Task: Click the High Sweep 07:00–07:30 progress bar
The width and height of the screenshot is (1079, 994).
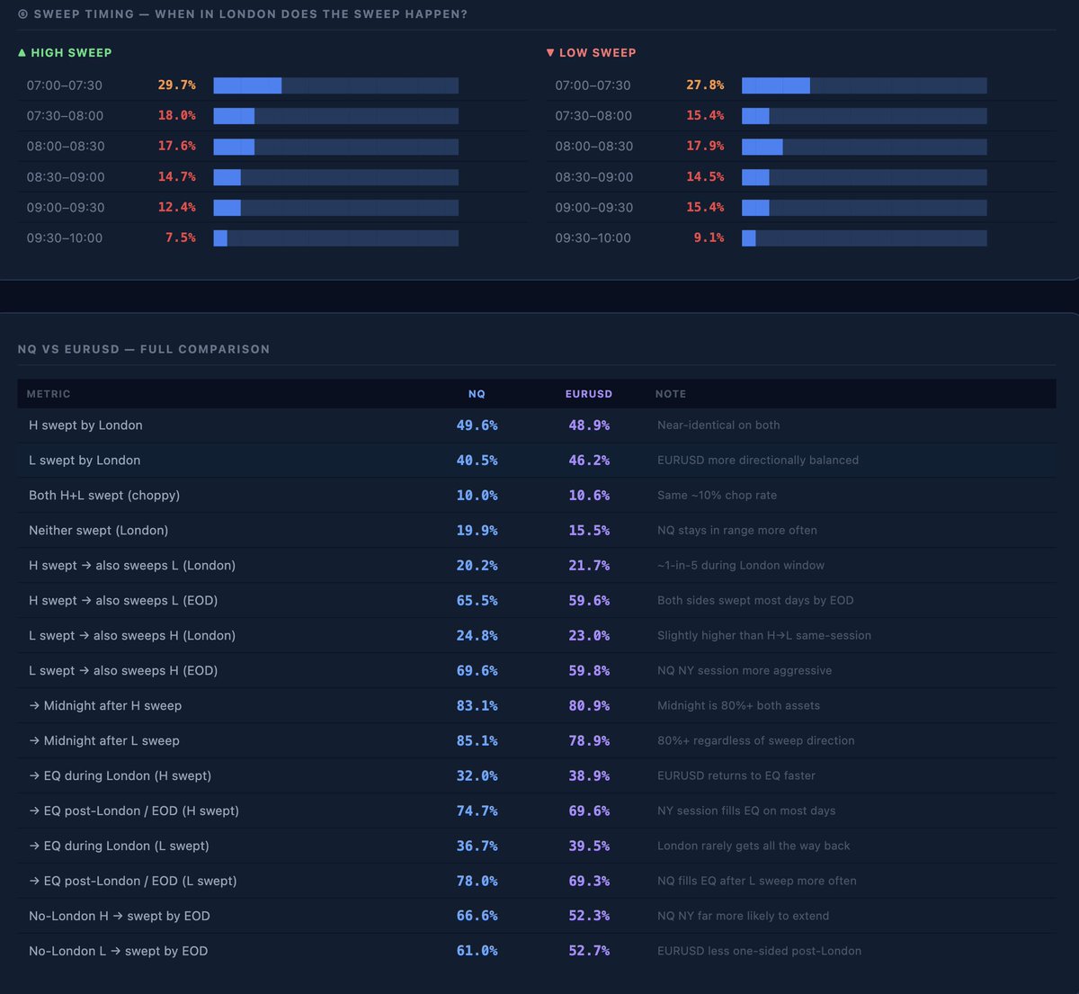Action: pos(335,85)
